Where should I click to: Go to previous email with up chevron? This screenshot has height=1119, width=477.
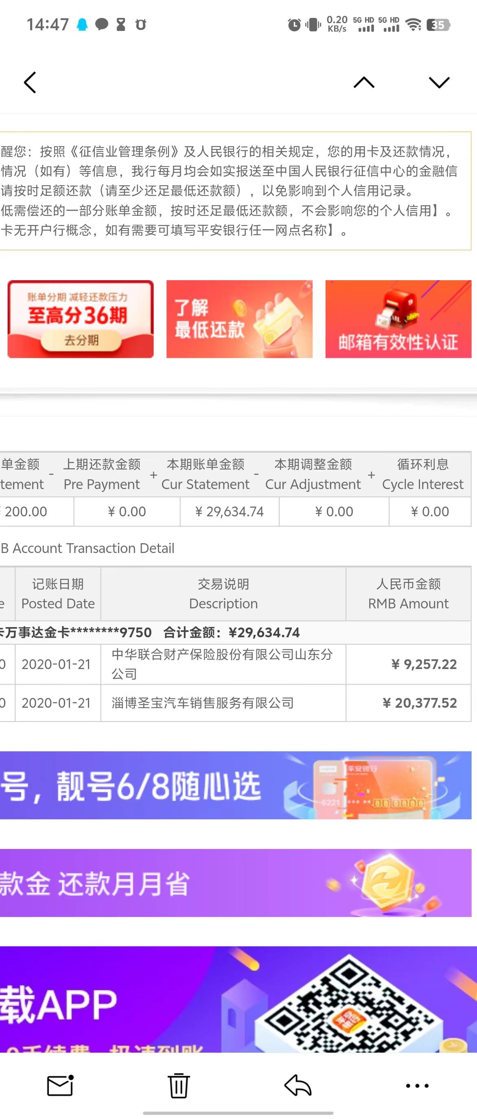[364, 82]
